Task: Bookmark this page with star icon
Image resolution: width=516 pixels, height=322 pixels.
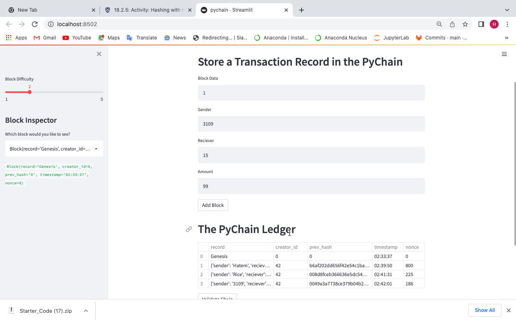Action: pos(465,24)
